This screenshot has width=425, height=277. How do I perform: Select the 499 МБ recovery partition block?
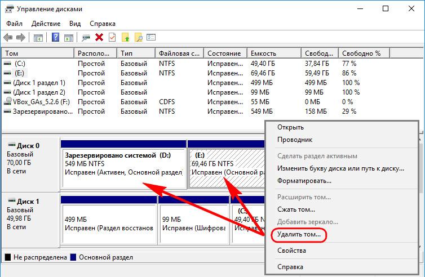[109, 224]
